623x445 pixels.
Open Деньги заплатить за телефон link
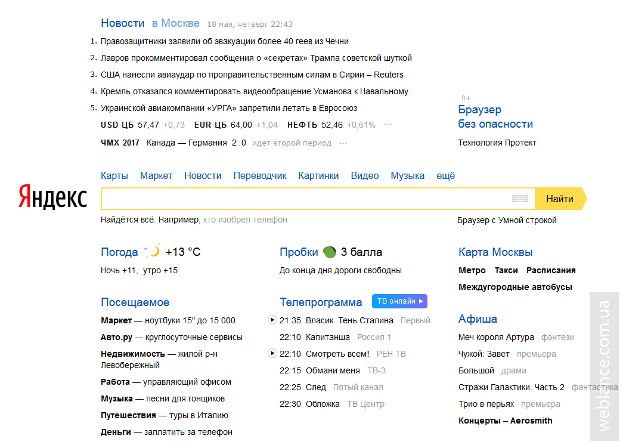[x=166, y=432]
